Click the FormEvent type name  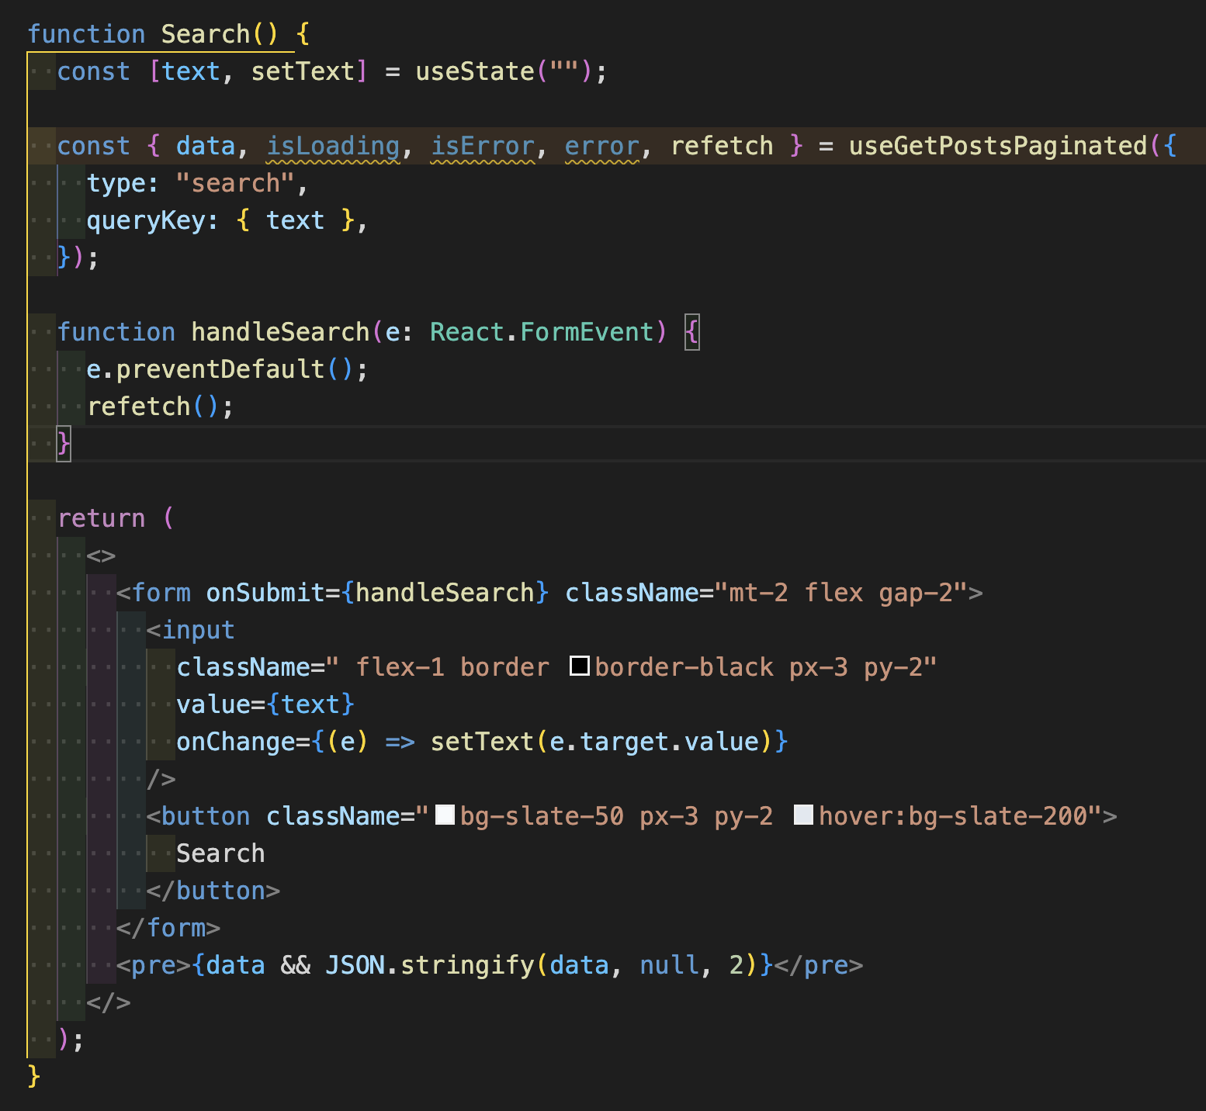click(587, 332)
